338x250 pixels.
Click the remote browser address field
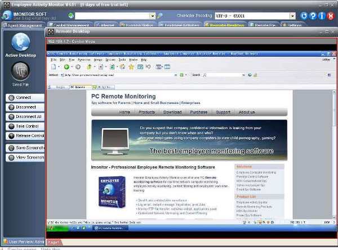(119, 75)
